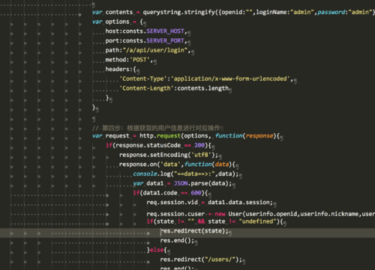Click the highlighted res.redirect(state) line
This screenshot has height=270, width=375.
194,231
